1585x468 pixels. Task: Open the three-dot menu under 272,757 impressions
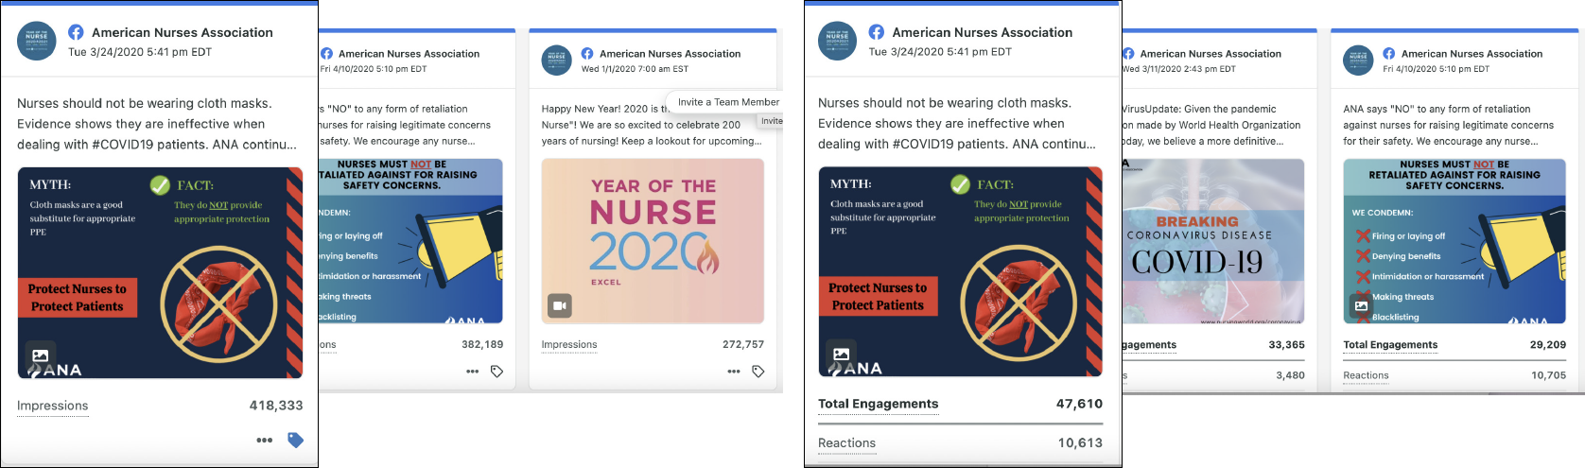[733, 372]
